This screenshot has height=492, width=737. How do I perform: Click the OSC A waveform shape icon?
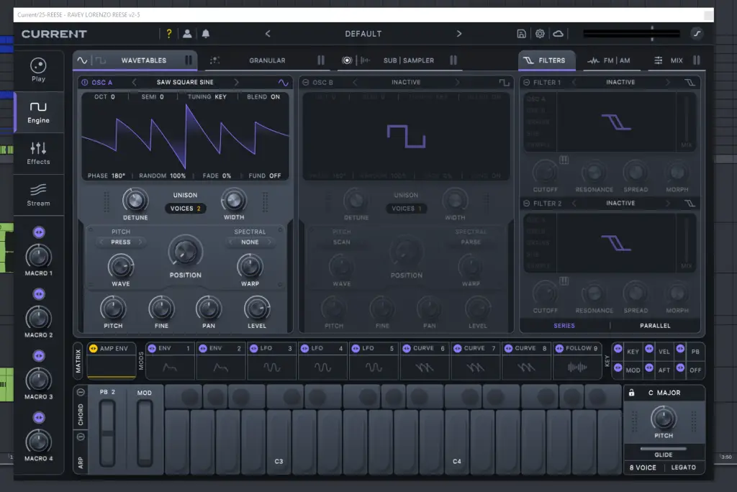[x=283, y=83]
